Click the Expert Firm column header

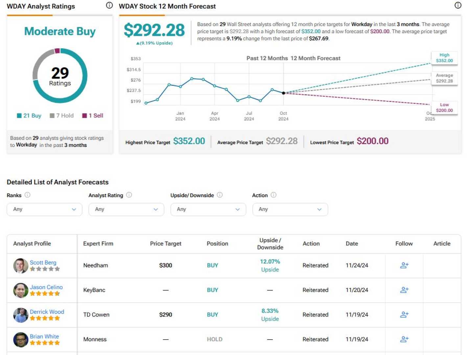[x=98, y=244]
